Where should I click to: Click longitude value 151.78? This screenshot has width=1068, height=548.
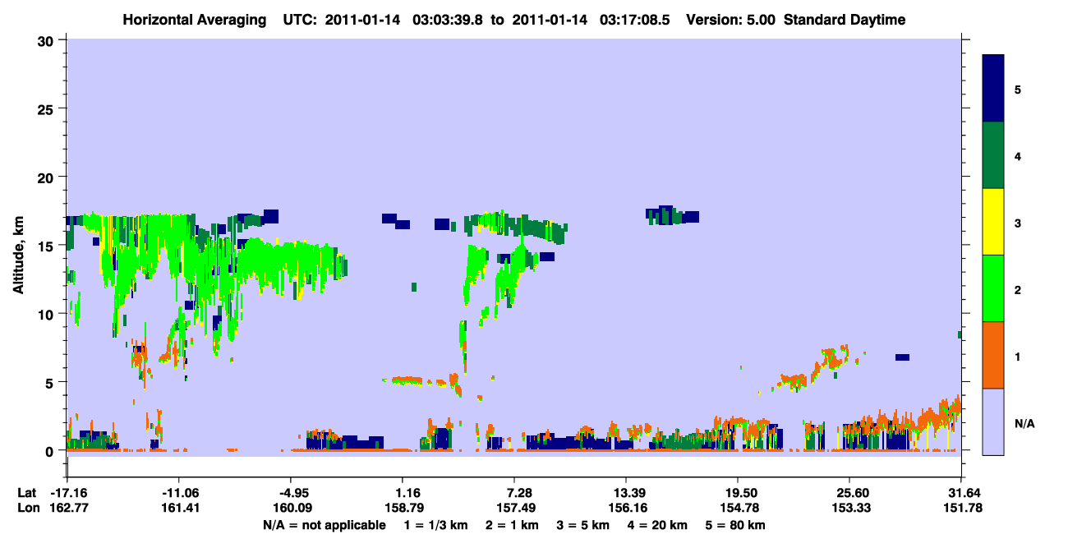961,508
